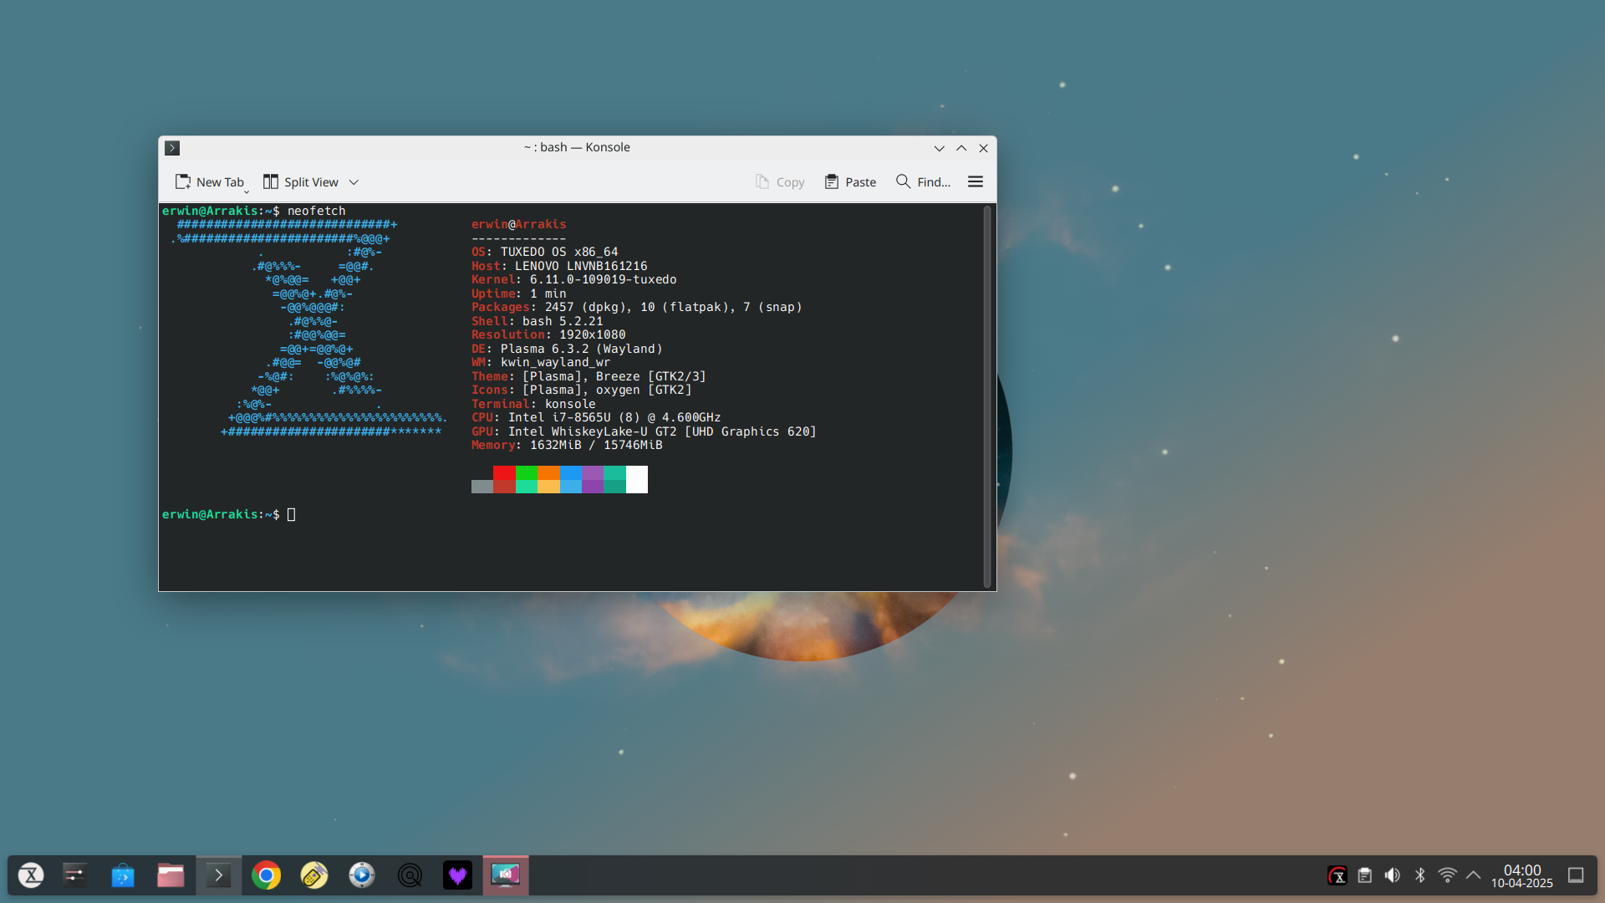
Task: Launch Google Chrome from the taskbar
Action: pyautogui.click(x=266, y=875)
